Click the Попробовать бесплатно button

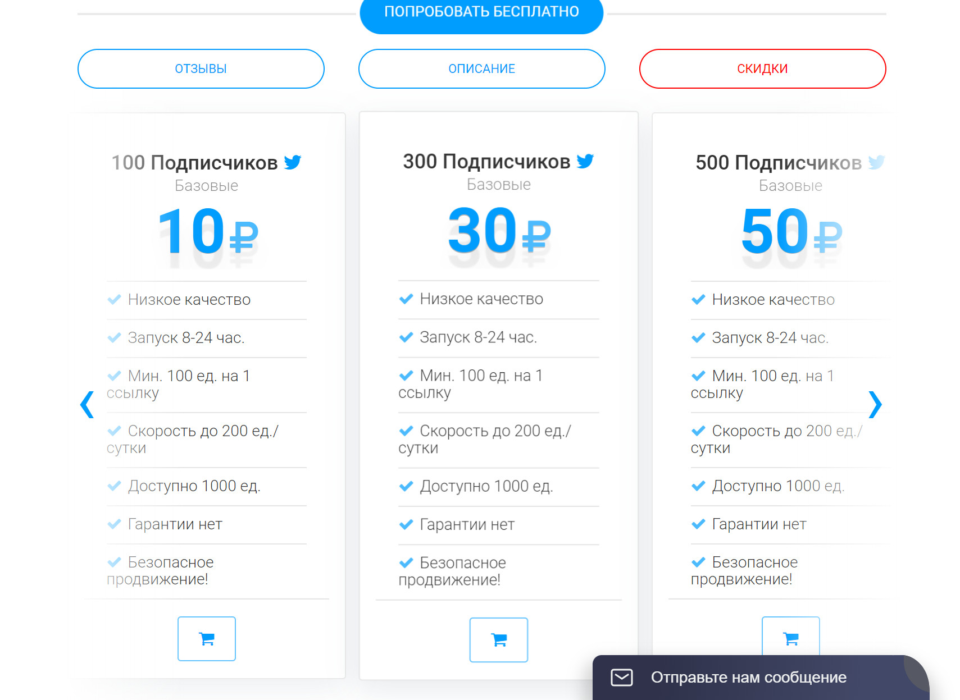(x=481, y=12)
